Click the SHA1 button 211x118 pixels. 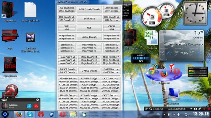click(x=67, y=26)
